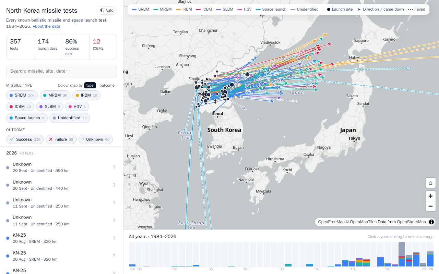
Task: Select the '26 bar in timeline
Action: pyautogui.click(x=430, y=254)
